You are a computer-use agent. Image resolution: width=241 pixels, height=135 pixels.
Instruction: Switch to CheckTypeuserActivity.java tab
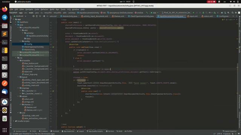[141, 16]
